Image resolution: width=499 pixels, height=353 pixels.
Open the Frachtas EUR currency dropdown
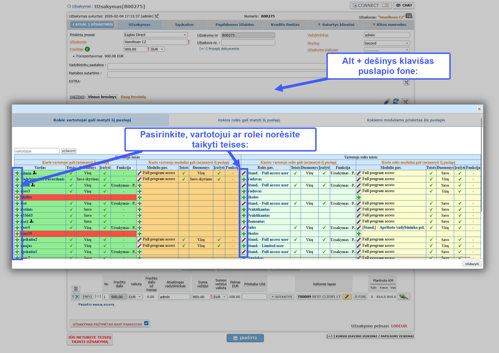[x=157, y=49]
